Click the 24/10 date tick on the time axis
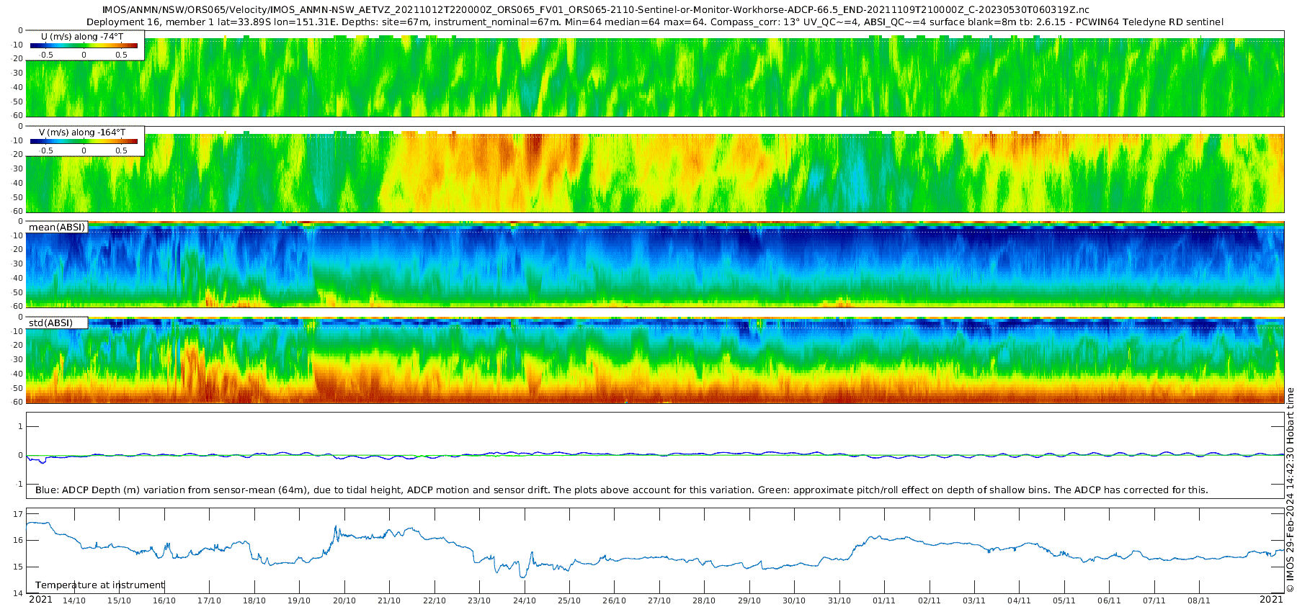This screenshot has width=1297, height=612. pyautogui.click(x=525, y=600)
